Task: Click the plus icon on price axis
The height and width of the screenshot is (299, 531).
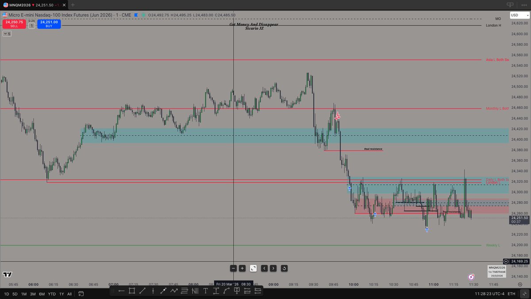Action: pyautogui.click(x=506, y=261)
